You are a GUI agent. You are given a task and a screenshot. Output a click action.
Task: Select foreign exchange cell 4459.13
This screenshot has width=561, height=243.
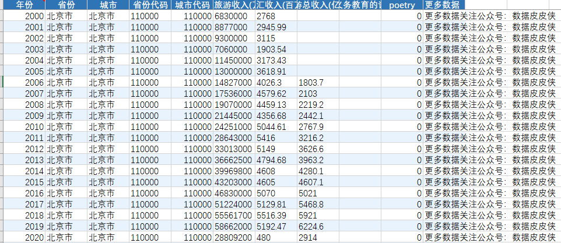[276, 105]
